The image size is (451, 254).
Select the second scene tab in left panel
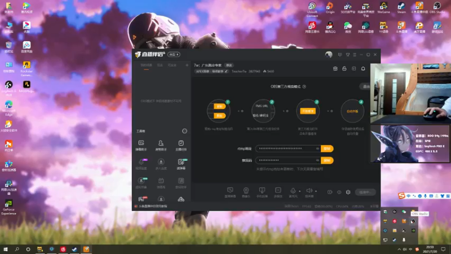[160, 65]
